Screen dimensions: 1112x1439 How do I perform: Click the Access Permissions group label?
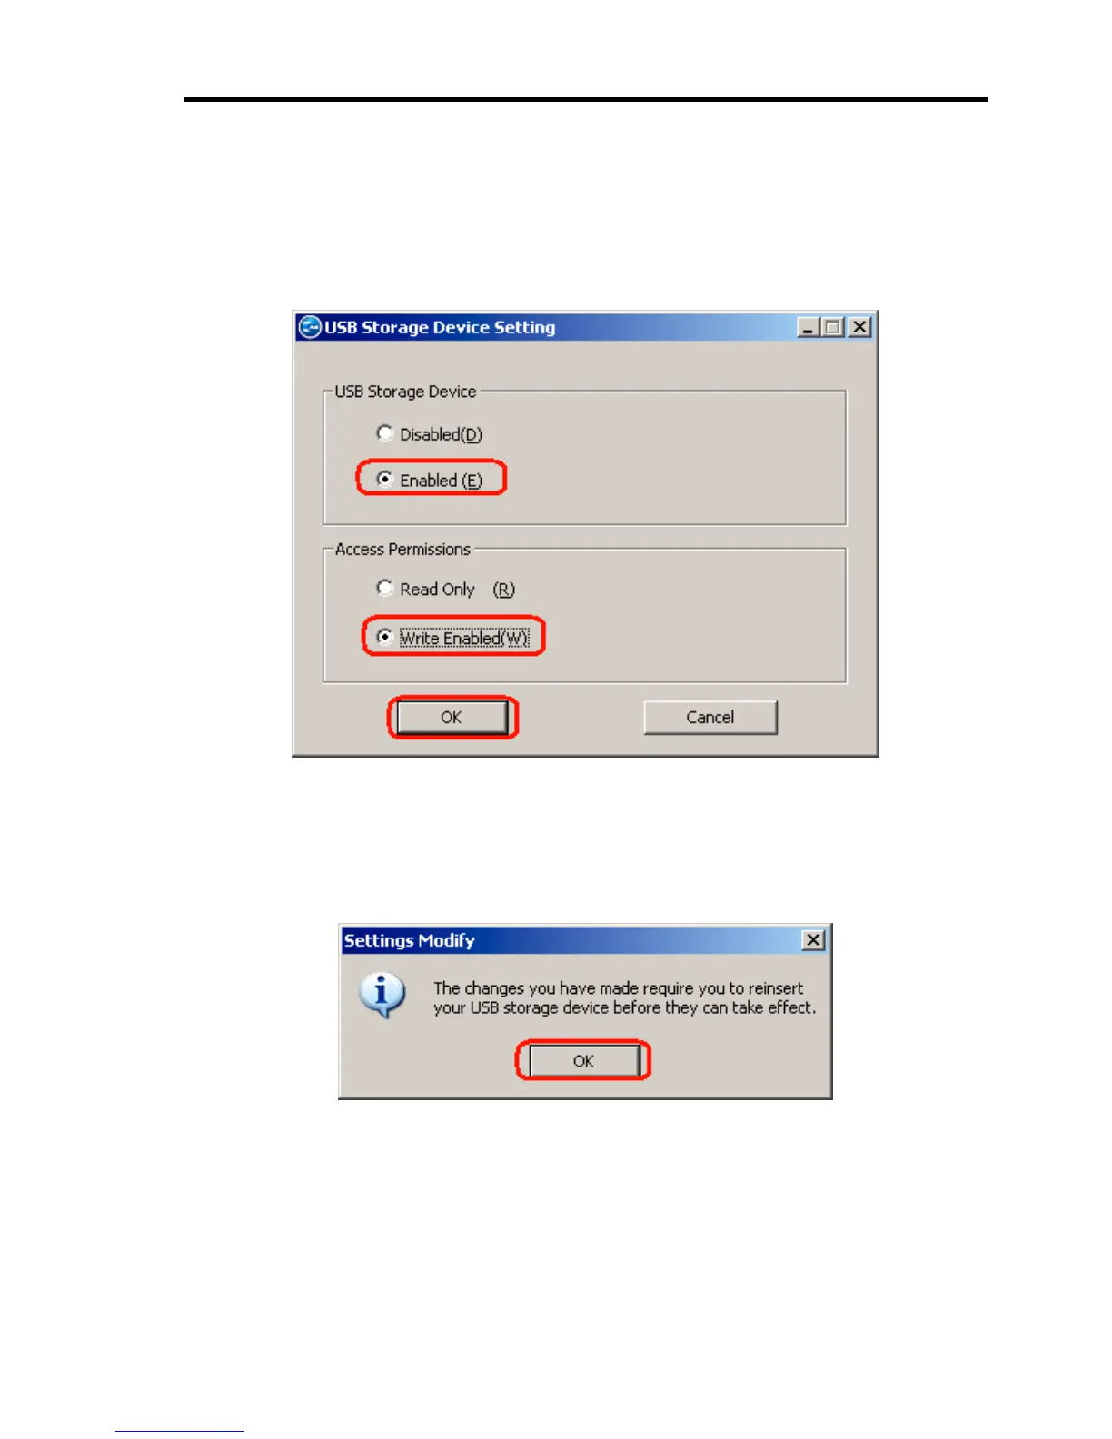tap(402, 550)
